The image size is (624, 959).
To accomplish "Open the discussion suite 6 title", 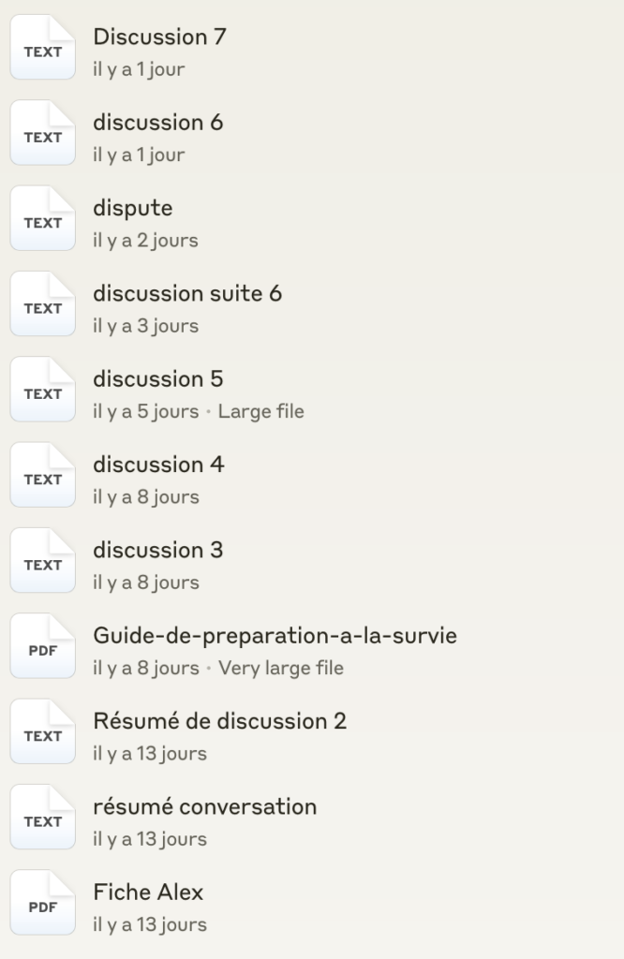I will point(186,294).
